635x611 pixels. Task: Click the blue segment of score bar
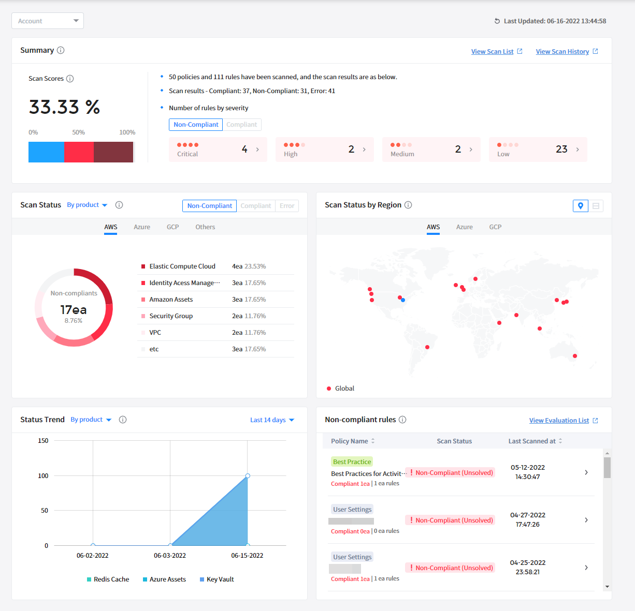point(46,152)
